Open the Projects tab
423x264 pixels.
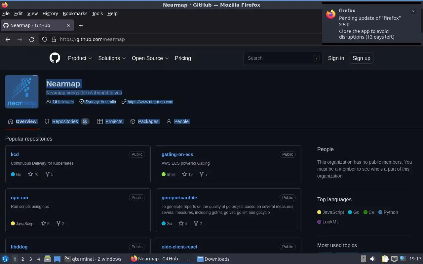pyautogui.click(x=110, y=121)
